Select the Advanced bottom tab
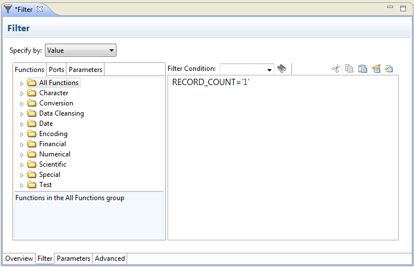The height and width of the screenshot is (267, 414). click(x=110, y=258)
